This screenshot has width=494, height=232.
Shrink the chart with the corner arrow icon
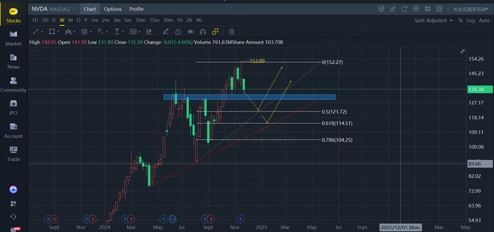click(463, 51)
